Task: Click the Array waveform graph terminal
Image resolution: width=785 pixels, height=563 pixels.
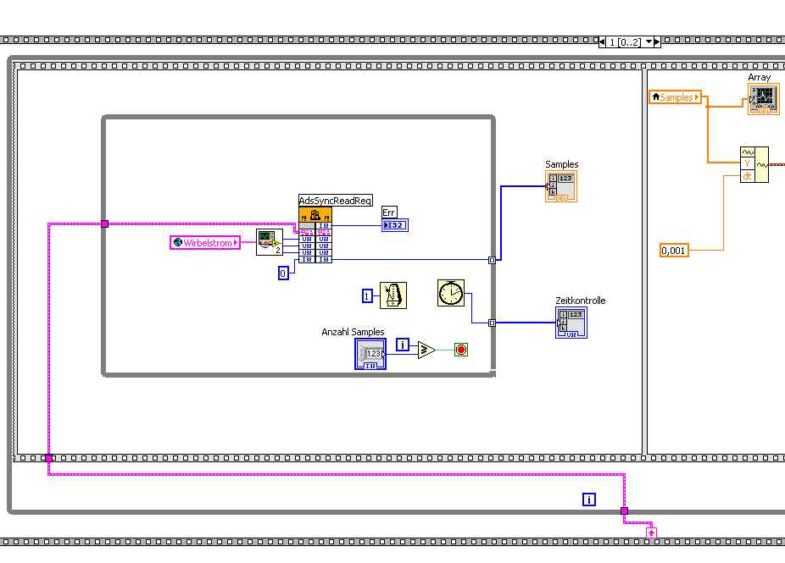Action: tap(764, 99)
